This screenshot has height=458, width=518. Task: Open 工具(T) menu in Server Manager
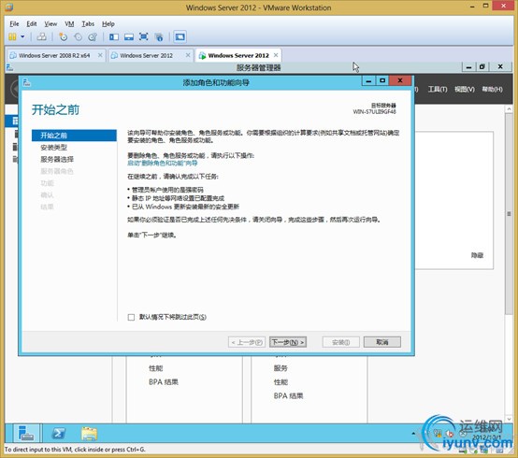coord(438,89)
